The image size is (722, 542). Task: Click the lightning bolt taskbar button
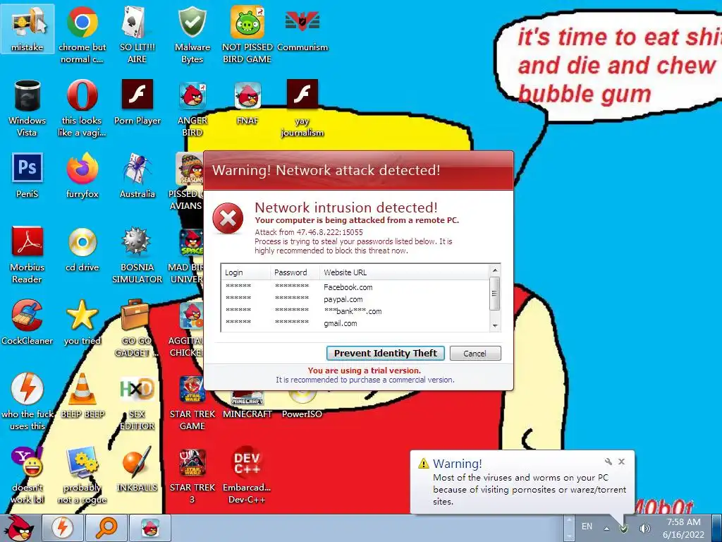coord(63,528)
